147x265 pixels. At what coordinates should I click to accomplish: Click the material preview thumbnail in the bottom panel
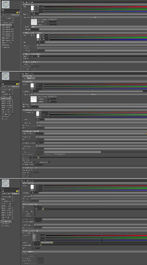[x=6, y=183]
